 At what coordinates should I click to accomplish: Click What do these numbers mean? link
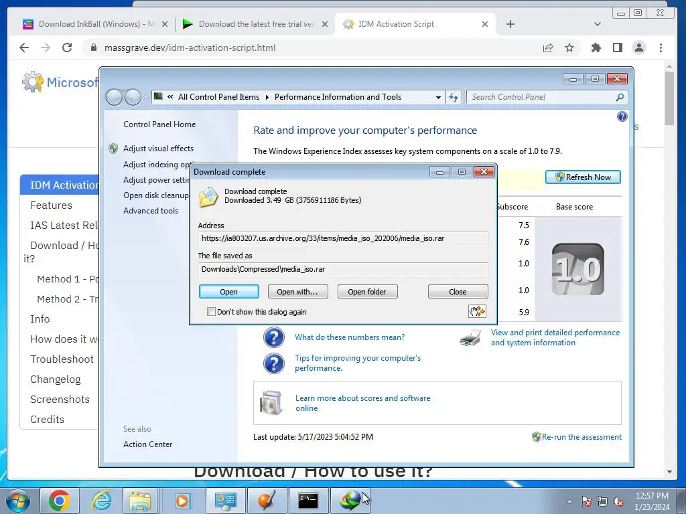click(x=350, y=337)
